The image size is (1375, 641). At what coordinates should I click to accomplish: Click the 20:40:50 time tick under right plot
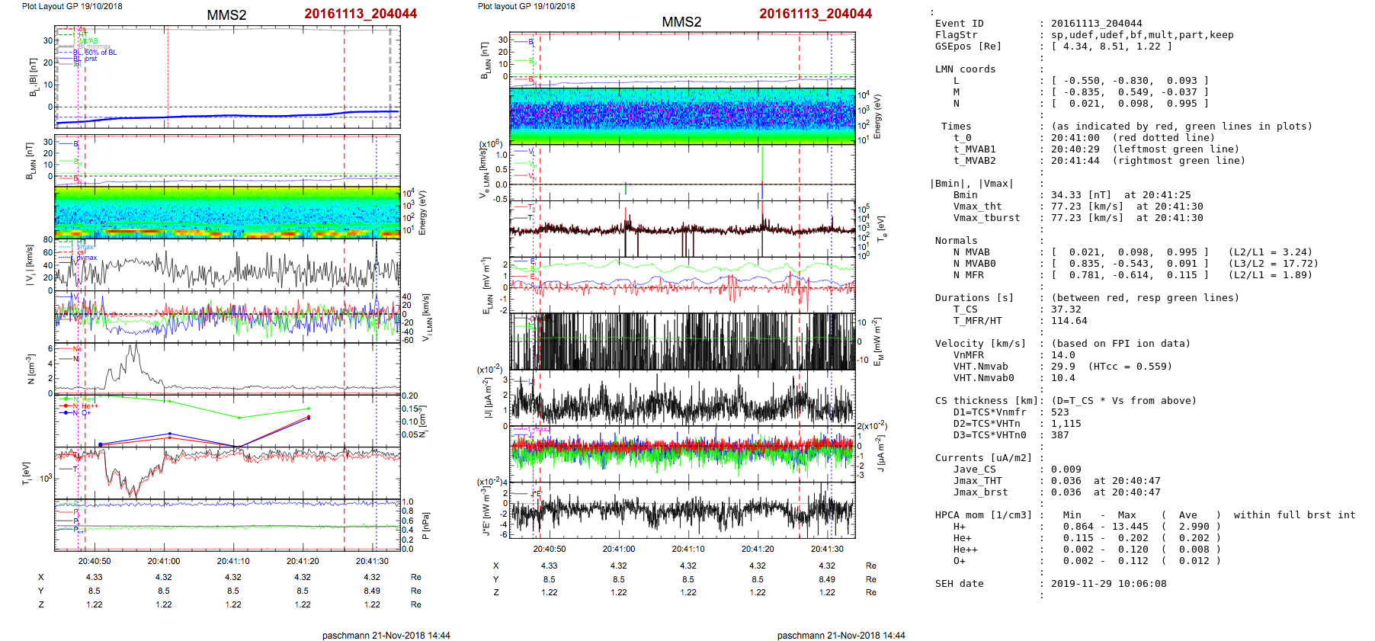[549, 549]
